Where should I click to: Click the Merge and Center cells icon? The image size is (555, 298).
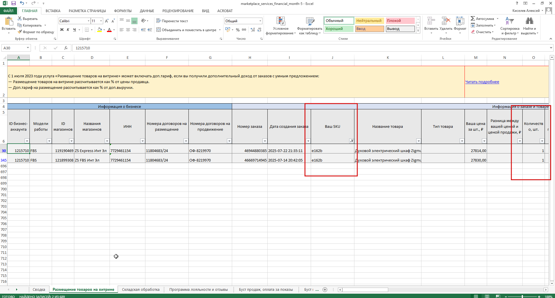pyautogui.click(x=158, y=30)
